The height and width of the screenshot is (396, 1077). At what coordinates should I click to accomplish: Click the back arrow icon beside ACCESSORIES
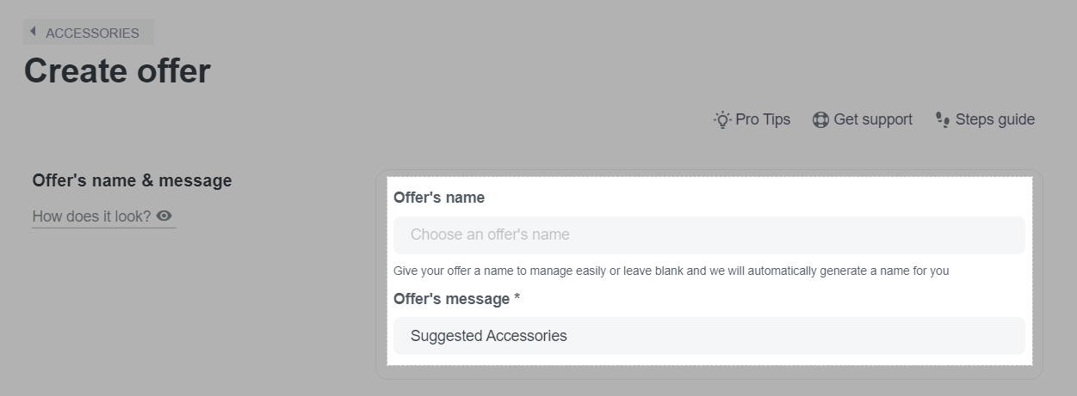[x=33, y=31]
